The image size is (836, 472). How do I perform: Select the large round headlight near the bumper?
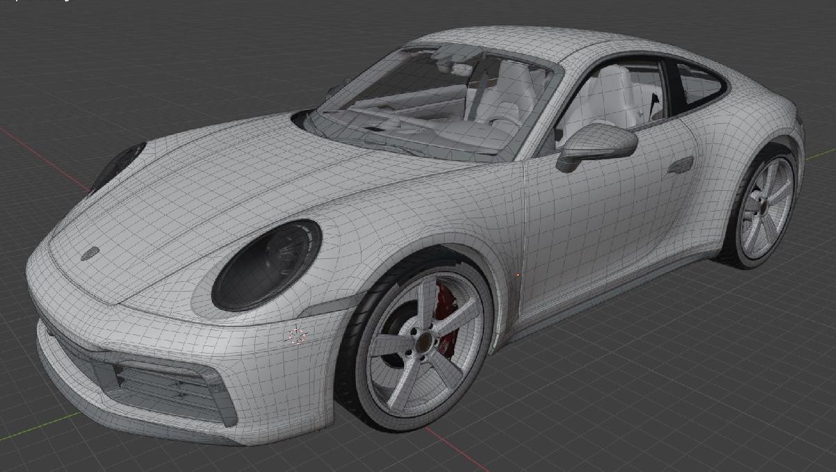point(266,265)
